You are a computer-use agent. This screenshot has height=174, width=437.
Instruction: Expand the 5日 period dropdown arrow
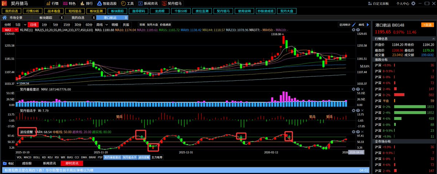[x=25, y=25]
